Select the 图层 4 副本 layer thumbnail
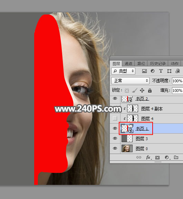 (133, 108)
